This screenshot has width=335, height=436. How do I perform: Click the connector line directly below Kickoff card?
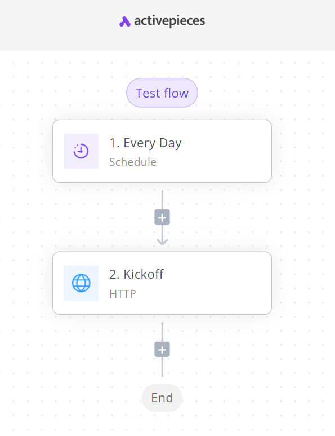click(x=162, y=332)
